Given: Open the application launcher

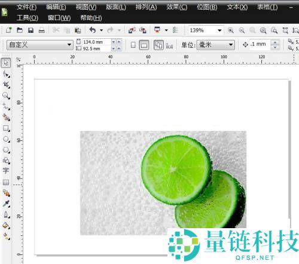Looking at the screenshot, I should 157,30.
